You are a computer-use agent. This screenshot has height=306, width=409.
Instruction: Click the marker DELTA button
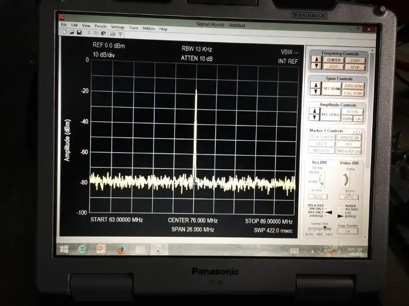pos(322,143)
